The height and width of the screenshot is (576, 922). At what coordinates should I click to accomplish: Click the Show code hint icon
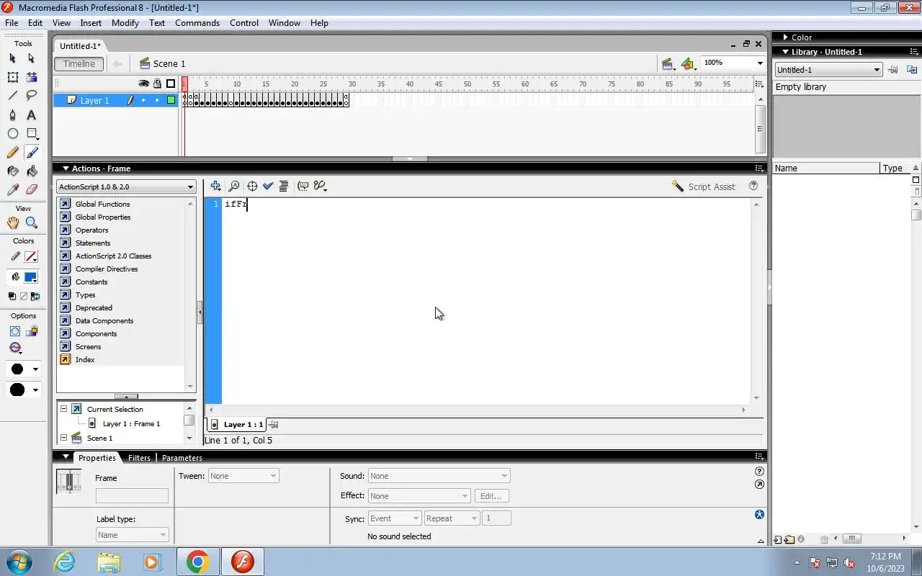tap(303, 186)
